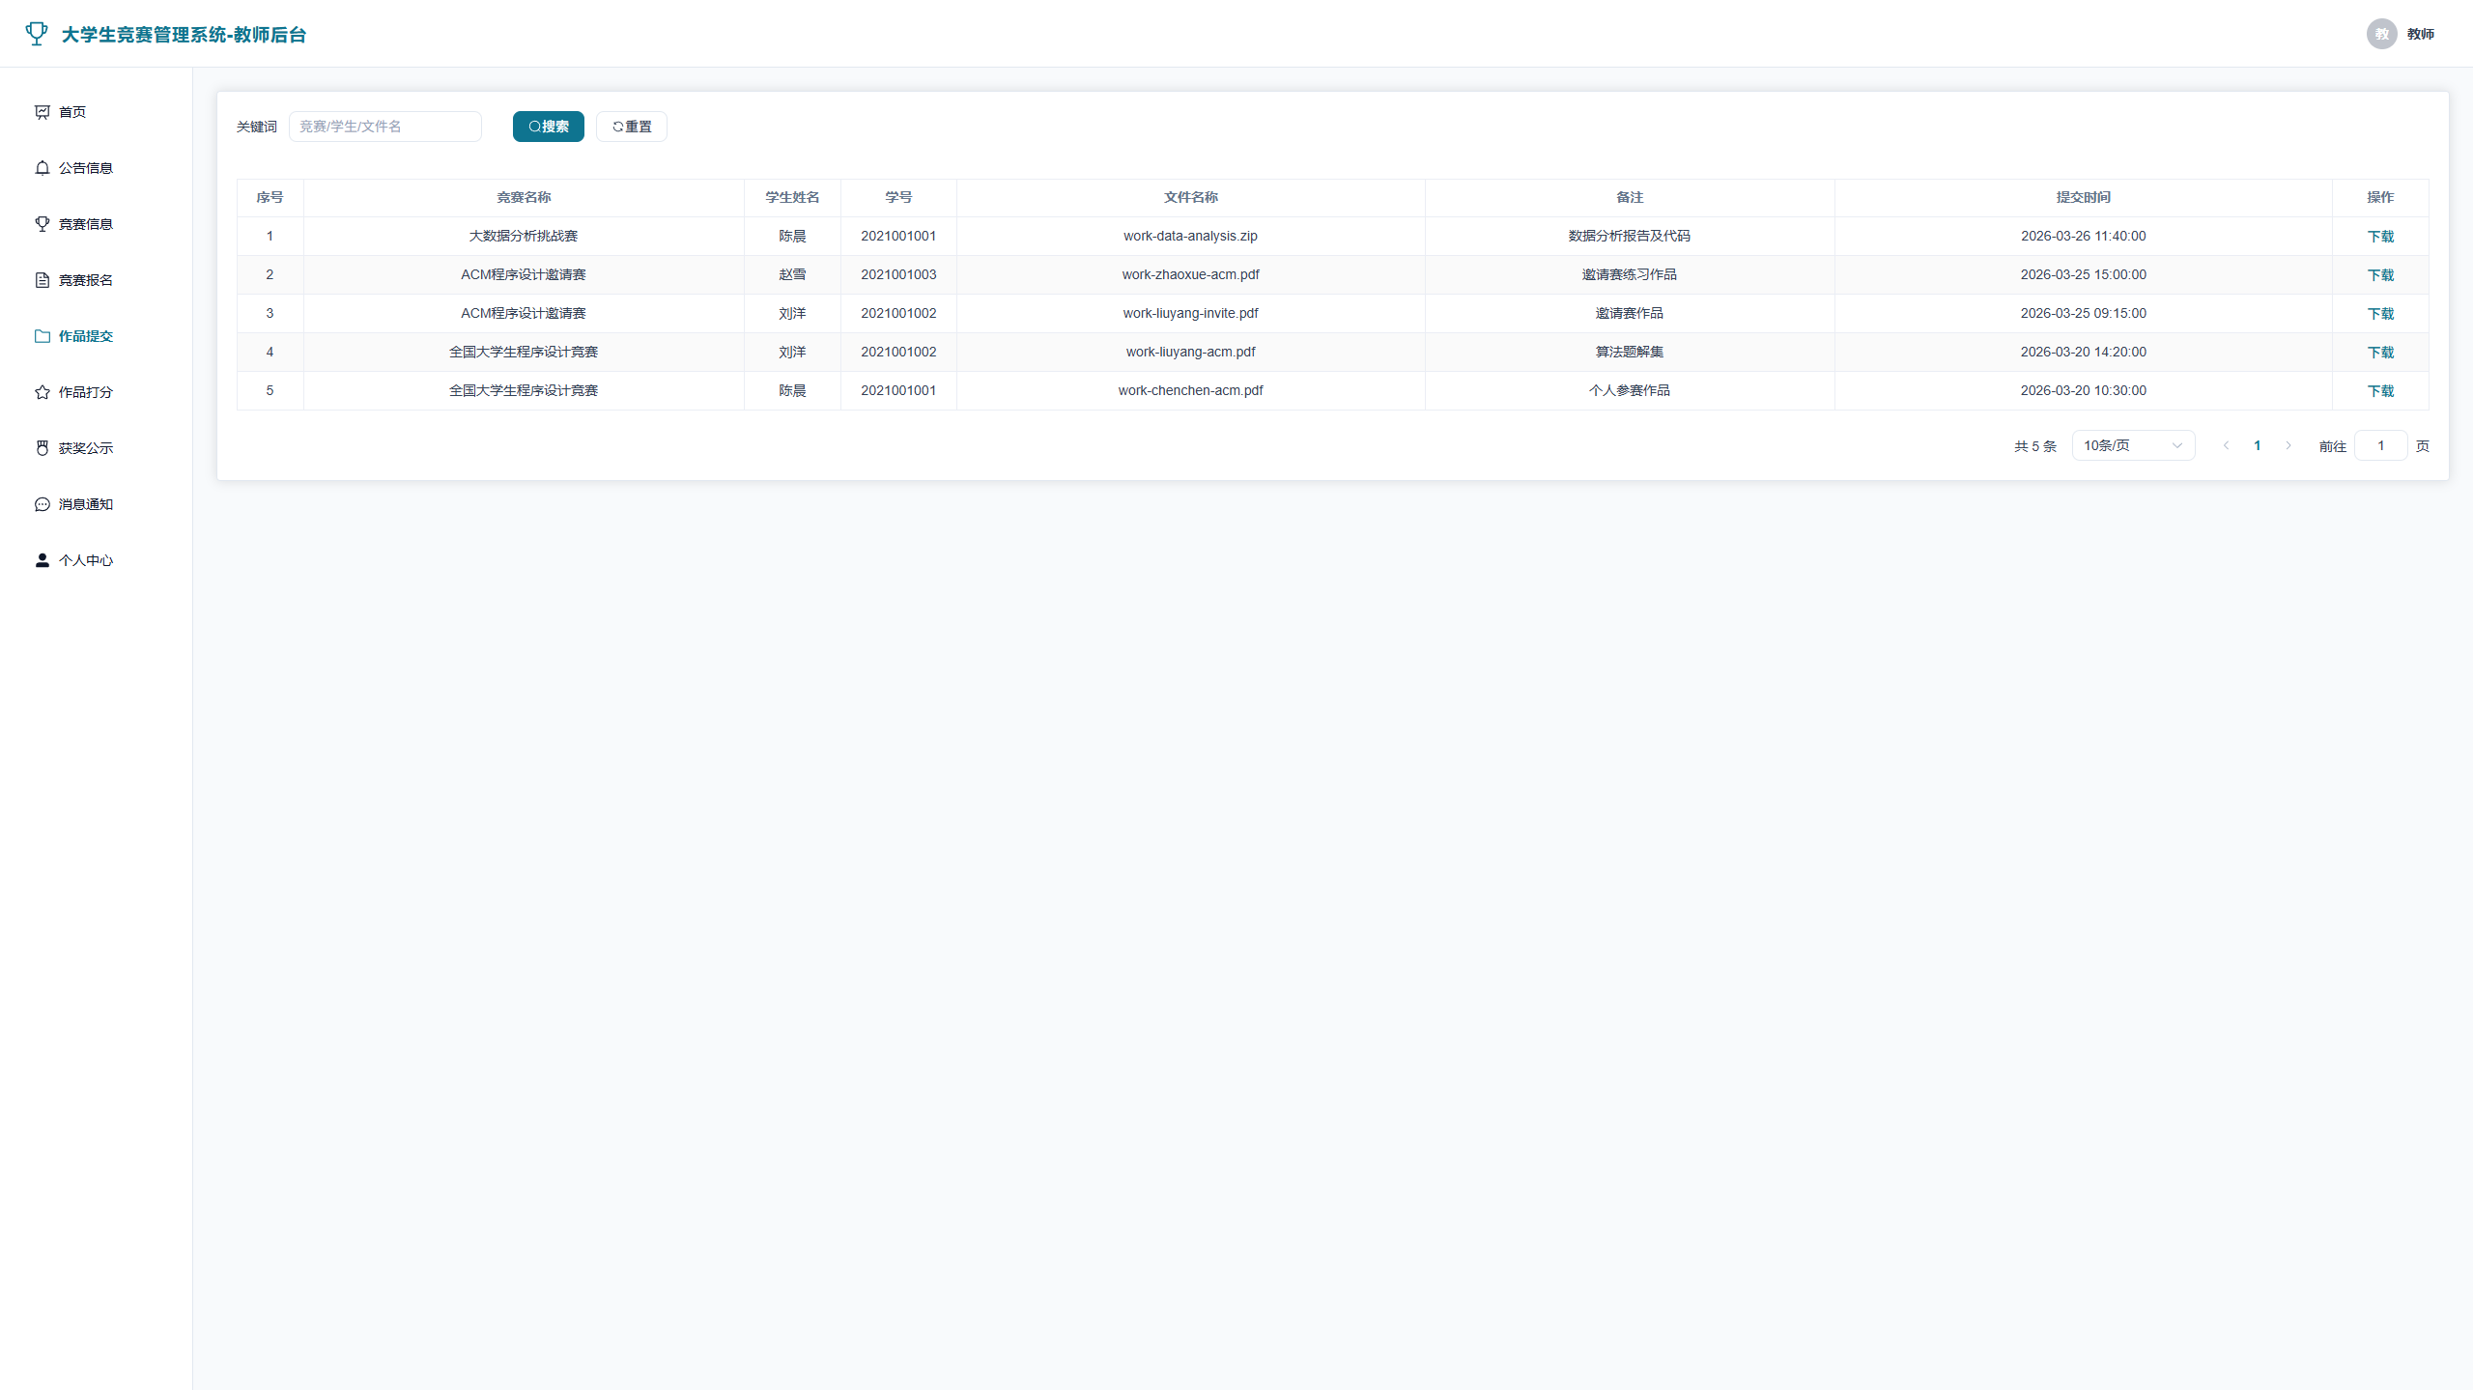The image size is (2473, 1390).
Task: Select the folder icon for 作品提交
Action: coord(43,336)
